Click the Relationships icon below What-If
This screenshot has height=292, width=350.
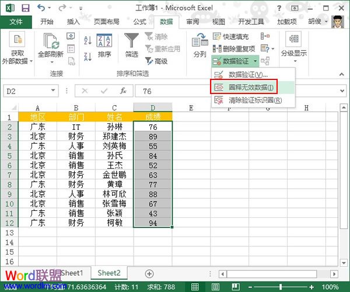[265, 61]
